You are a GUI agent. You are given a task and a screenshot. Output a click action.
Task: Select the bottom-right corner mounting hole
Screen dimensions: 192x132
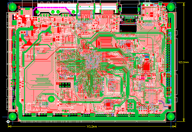[x=171, y=117]
